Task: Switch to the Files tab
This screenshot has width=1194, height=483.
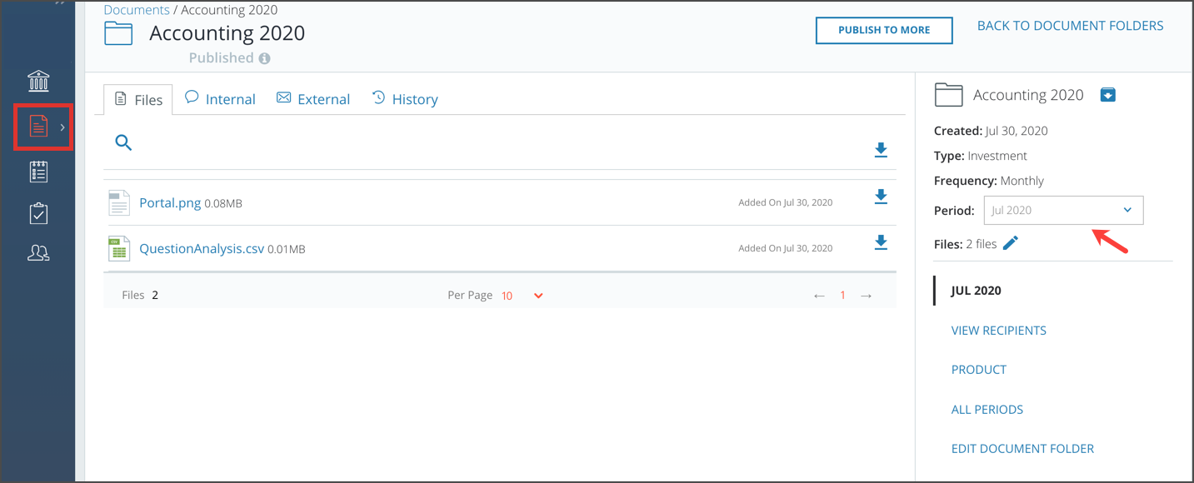Action: [138, 99]
